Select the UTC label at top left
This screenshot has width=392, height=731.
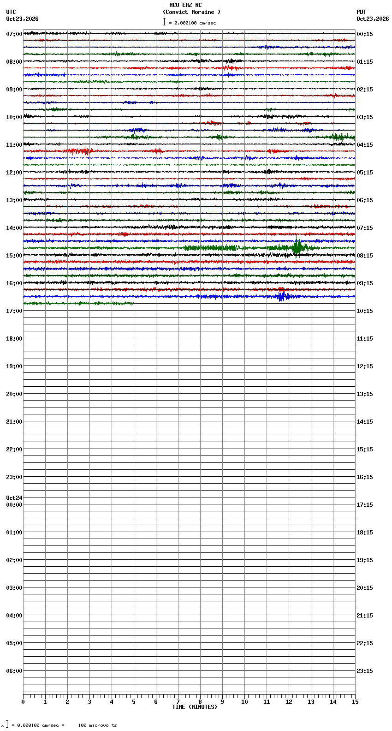pos(11,12)
